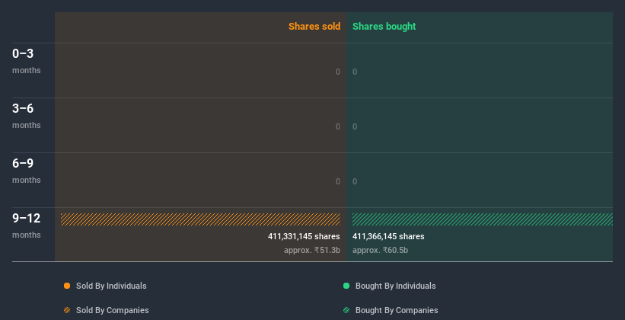Click the green Bought By Individuals legend dot

click(x=346, y=286)
